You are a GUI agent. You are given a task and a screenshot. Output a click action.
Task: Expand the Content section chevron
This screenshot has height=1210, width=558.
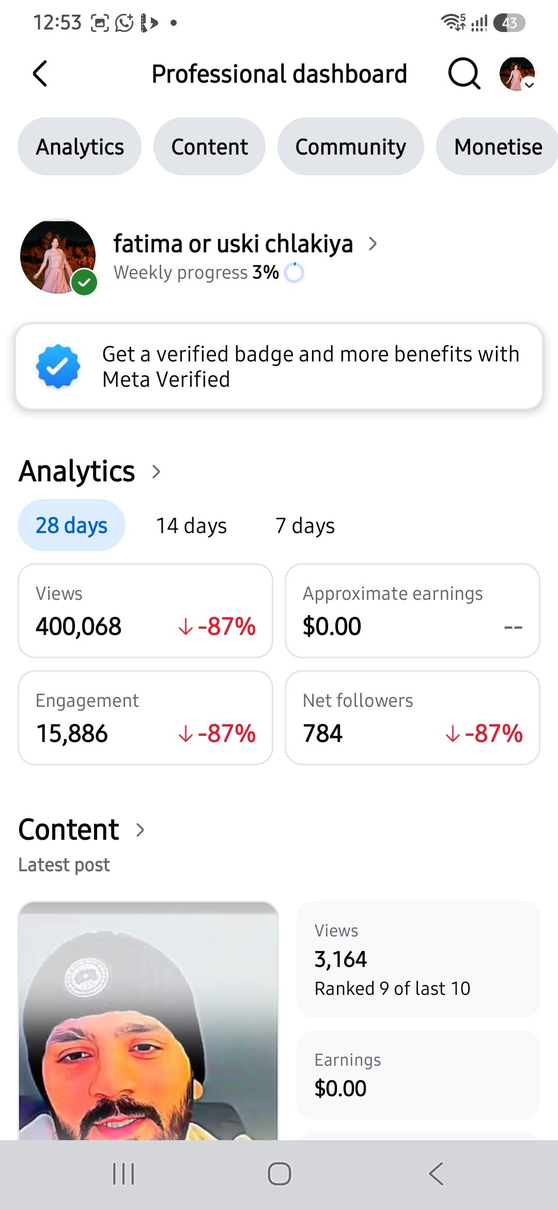tap(140, 830)
